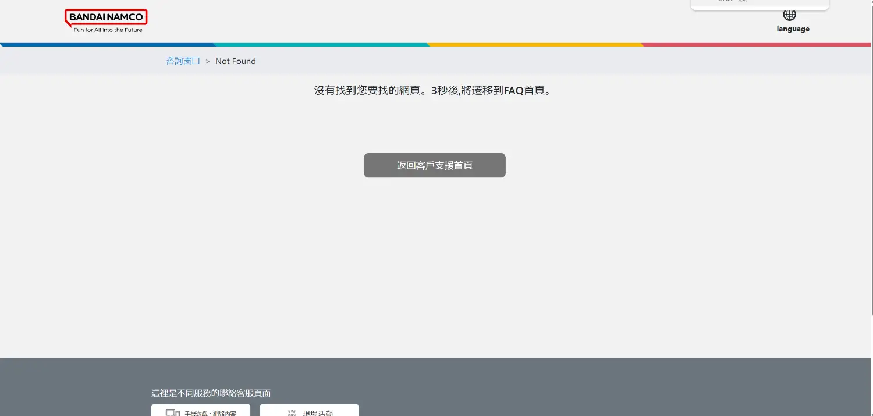Click the live events dotted icon

[x=292, y=413]
